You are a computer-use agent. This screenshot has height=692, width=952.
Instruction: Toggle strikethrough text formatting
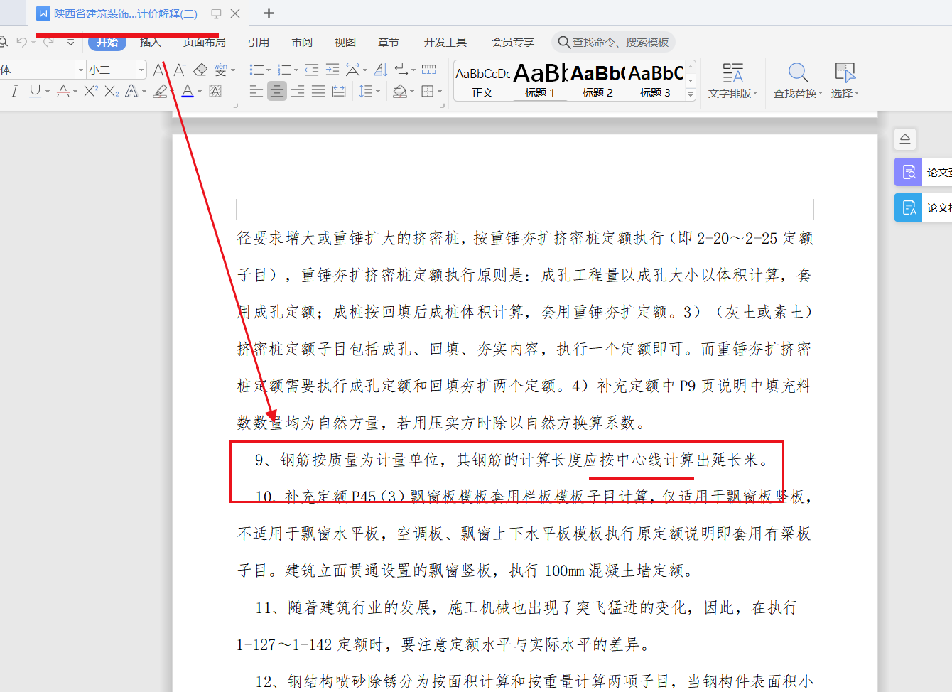[x=63, y=91]
